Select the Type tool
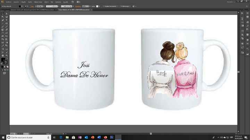The height and width of the screenshot is (140, 250). 7,20
